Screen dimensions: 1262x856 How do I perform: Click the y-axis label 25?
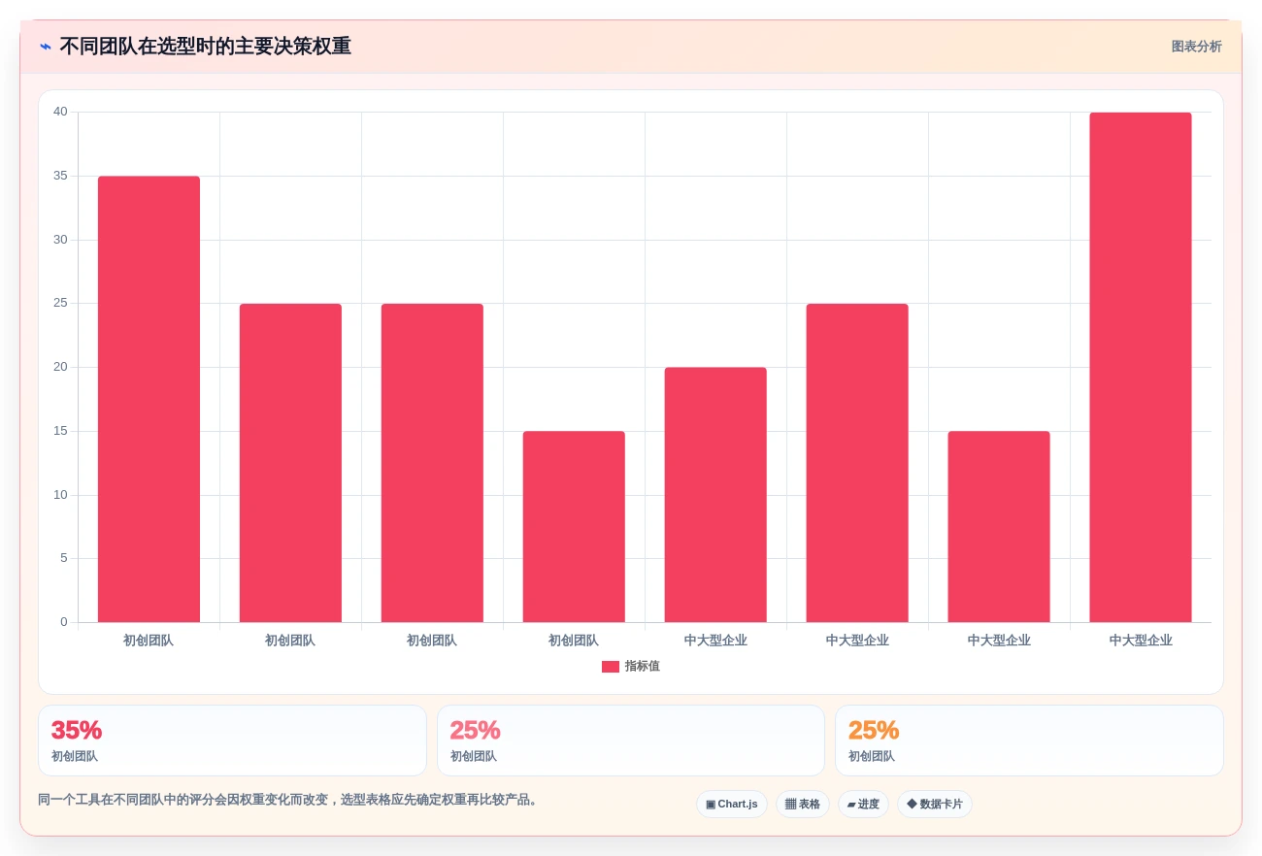click(x=60, y=303)
